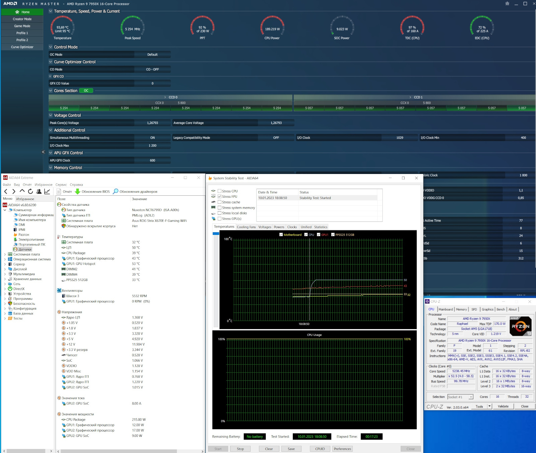Image resolution: width=536 pixels, height=453 pixels.
Task: Toggle PPSS25 512GB graph checkbox
Action: click(x=333, y=235)
